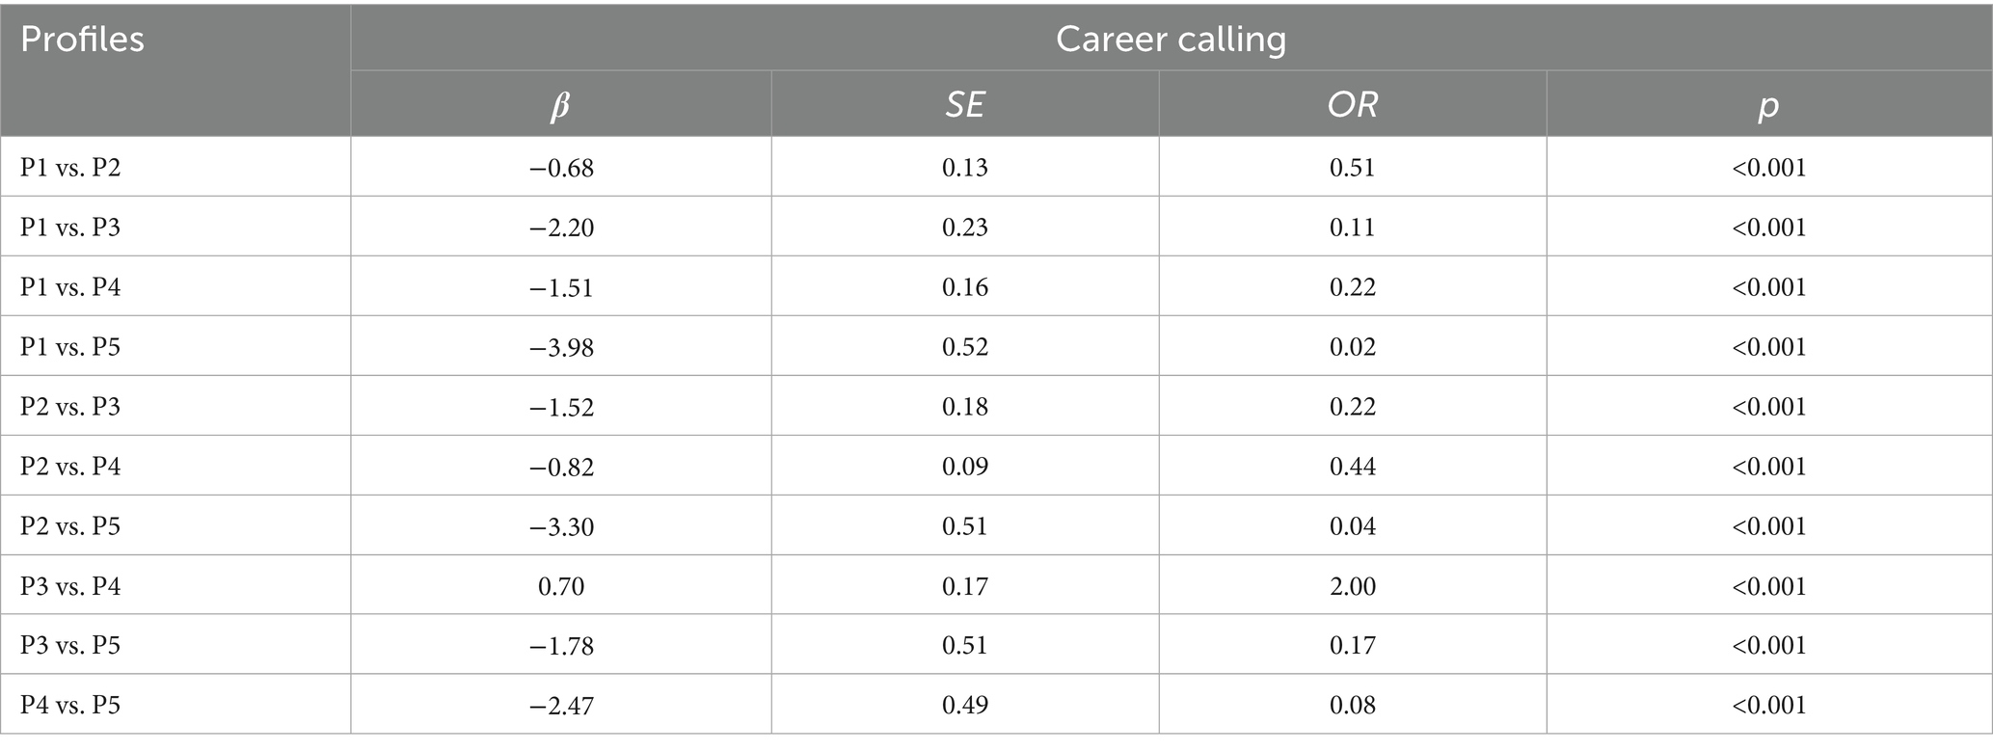Select the SE value 0.52 cell
Viewport: 1993px width, 751px height.
pos(965,347)
